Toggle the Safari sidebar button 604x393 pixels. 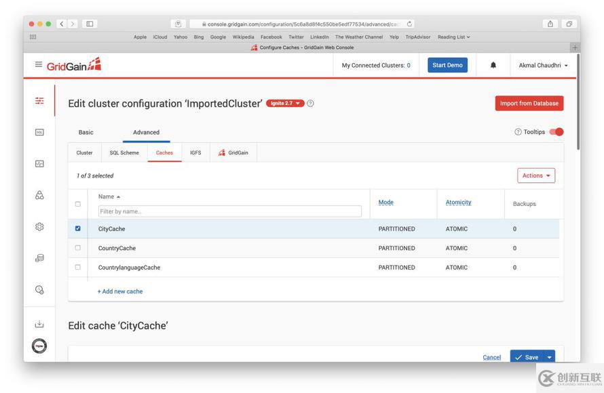tap(90, 24)
